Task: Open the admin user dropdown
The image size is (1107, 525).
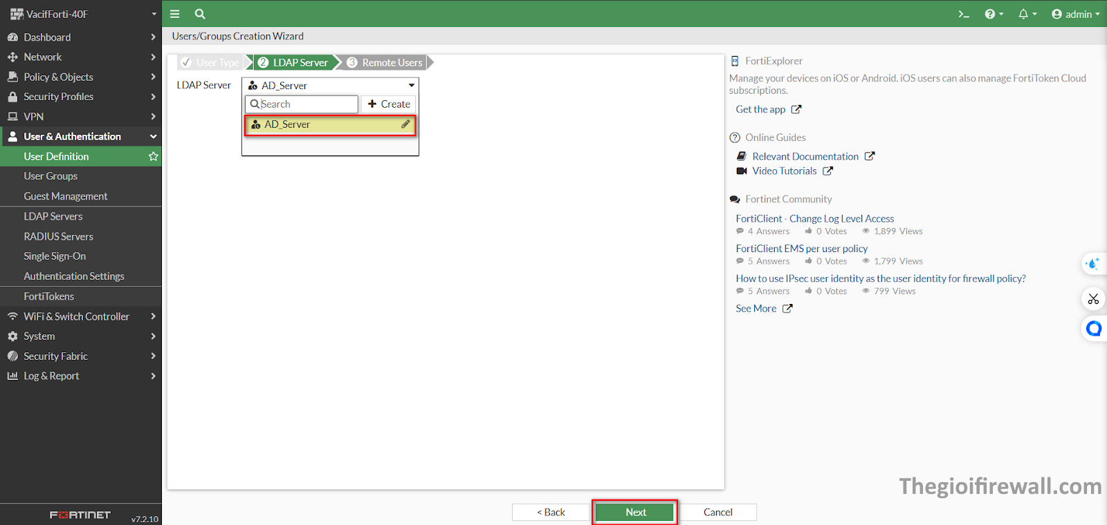Action: click(x=1075, y=14)
